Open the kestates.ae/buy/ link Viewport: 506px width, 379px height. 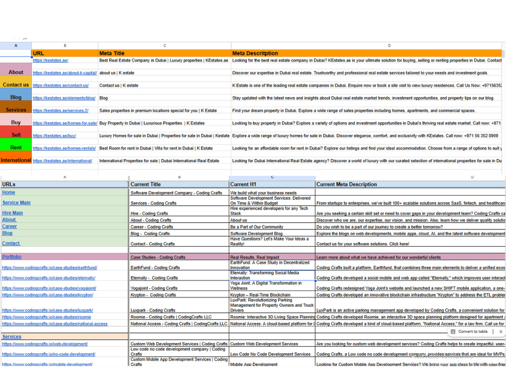coord(54,135)
